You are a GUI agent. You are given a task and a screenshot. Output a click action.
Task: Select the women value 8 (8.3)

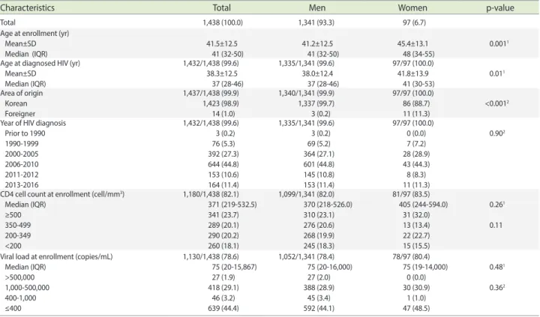416,175
